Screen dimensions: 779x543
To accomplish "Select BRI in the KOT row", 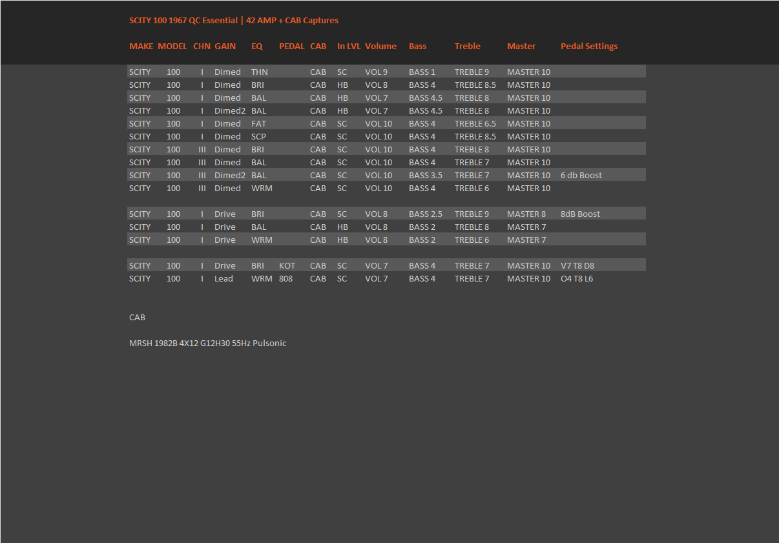I will (258, 265).
